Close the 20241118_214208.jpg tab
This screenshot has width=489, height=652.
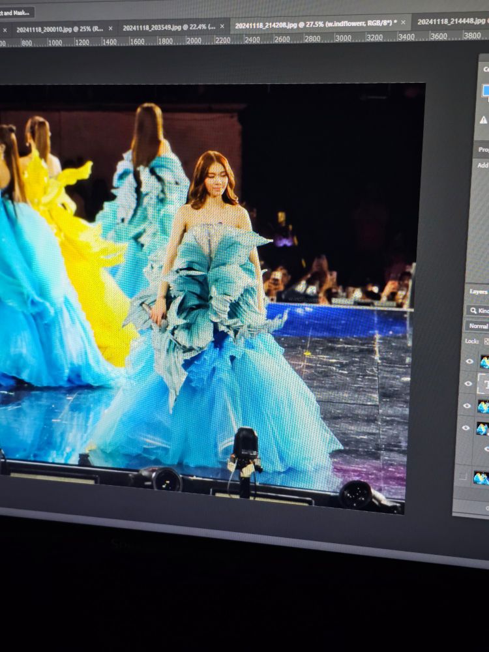point(403,22)
